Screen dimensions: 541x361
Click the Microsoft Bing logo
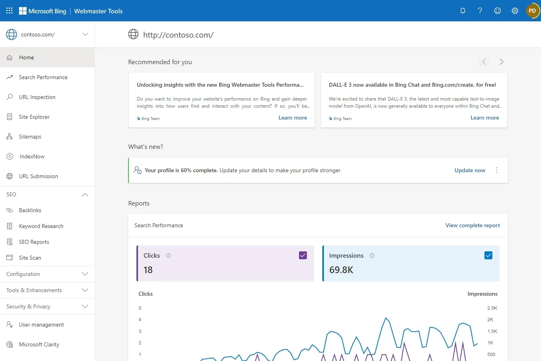(43, 11)
